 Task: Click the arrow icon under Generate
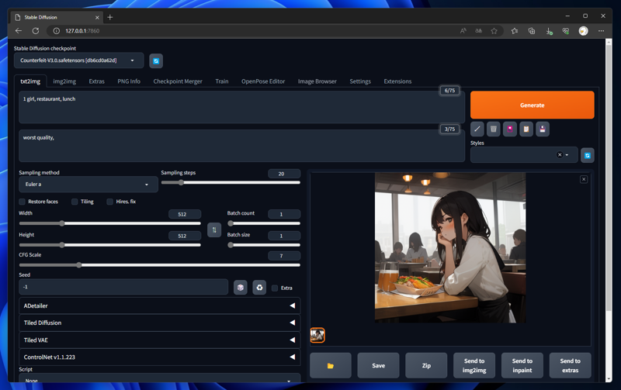pyautogui.click(x=477, y=129)
